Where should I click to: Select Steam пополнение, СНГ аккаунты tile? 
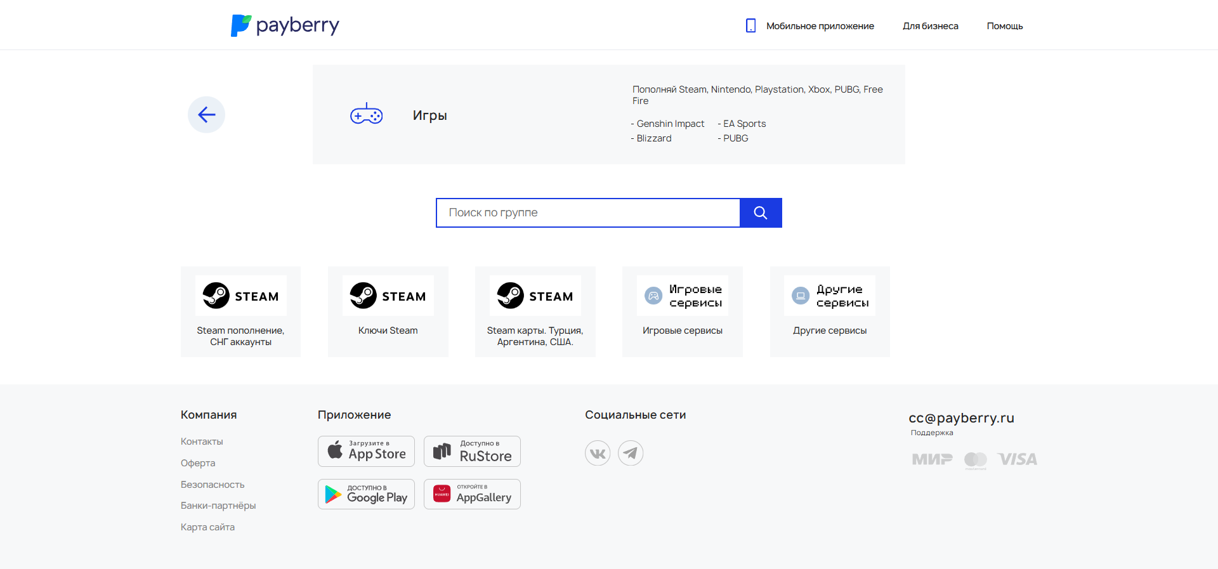240,311
